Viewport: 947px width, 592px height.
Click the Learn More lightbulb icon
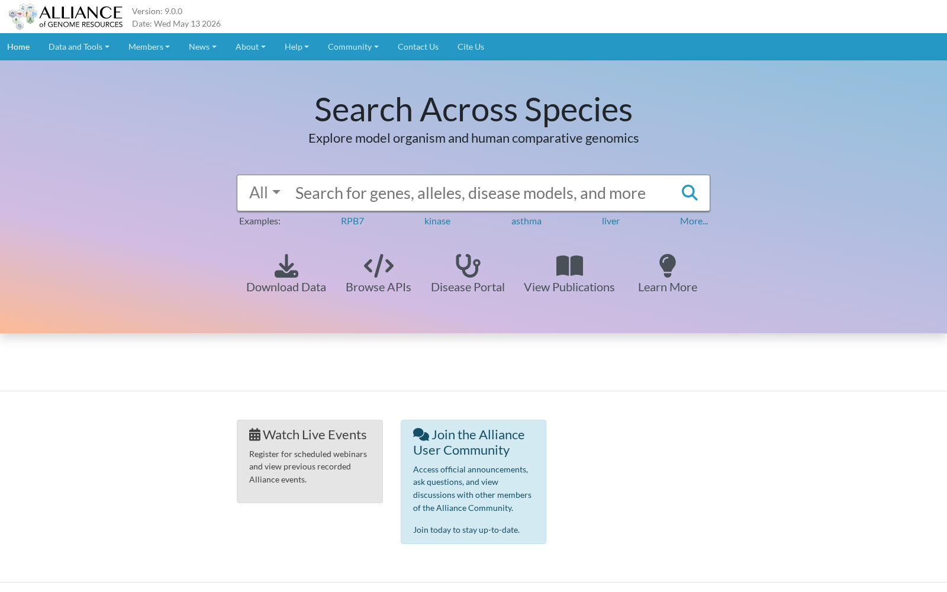click(x=668, y=266)
